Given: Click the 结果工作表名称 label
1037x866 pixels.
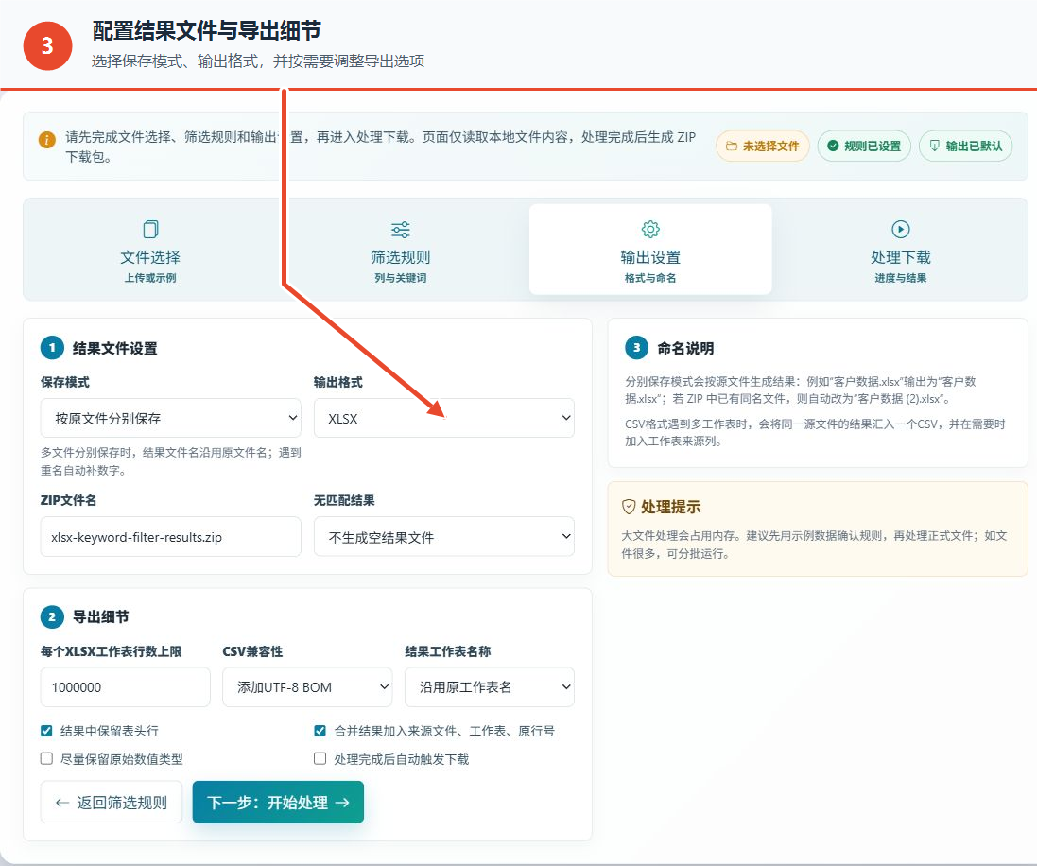Looking at the screenshot, I should (x=448, y=651).
